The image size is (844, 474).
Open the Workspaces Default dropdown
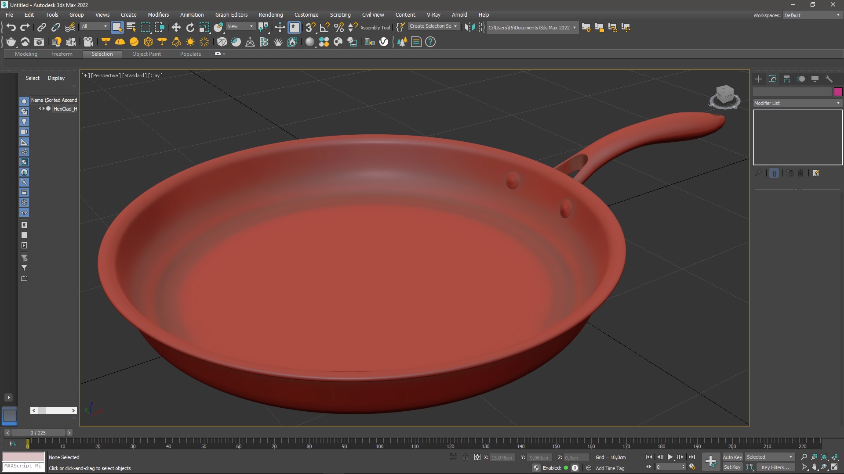812,15
